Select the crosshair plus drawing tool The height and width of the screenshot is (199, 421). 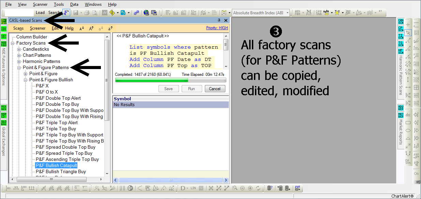(408, 25)
